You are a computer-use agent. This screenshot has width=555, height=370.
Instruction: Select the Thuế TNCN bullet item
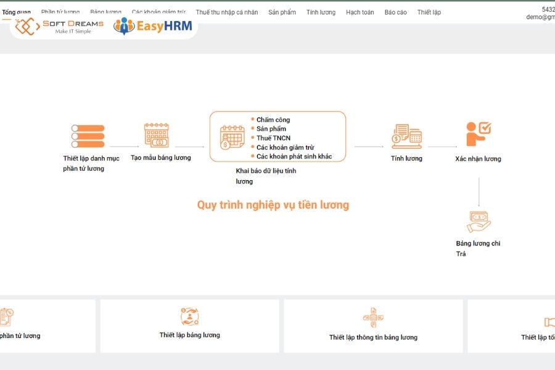[x=273, y=138]
